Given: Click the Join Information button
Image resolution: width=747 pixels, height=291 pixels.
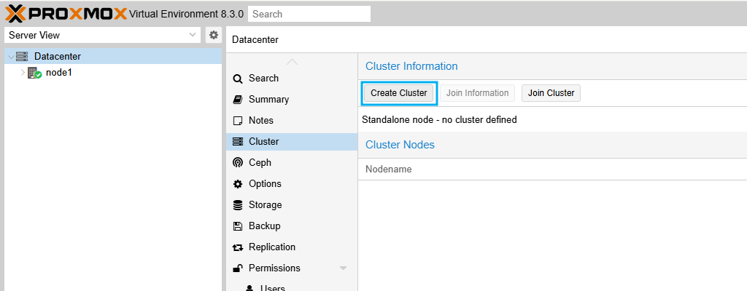Looking at the screenshot, I should point(477,93).
